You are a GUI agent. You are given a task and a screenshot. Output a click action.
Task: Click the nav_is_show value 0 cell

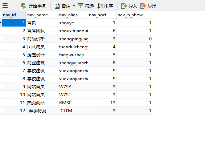135,39
